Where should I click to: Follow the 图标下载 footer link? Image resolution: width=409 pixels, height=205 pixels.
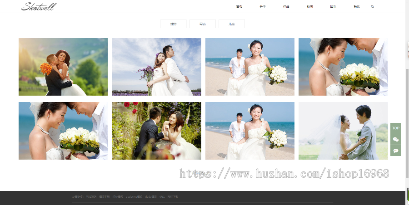pyautogui.click(x=173, y=197)
